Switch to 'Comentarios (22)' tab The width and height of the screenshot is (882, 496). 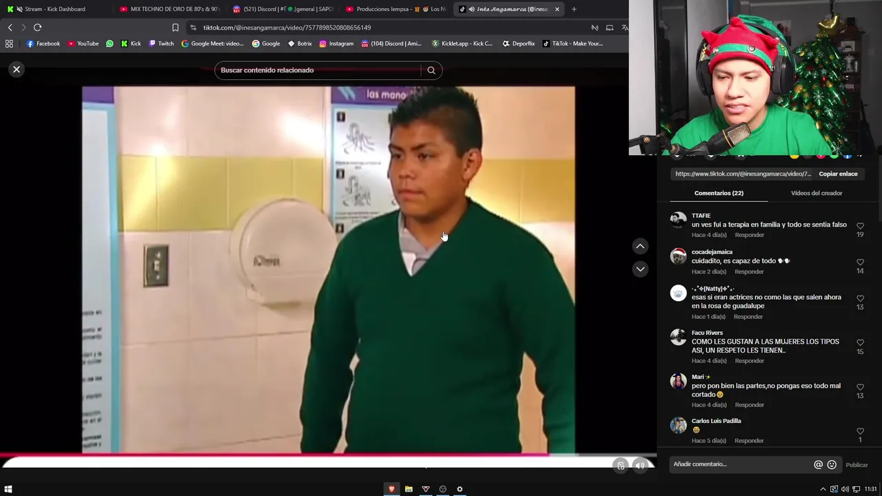[x=719, y=194]
